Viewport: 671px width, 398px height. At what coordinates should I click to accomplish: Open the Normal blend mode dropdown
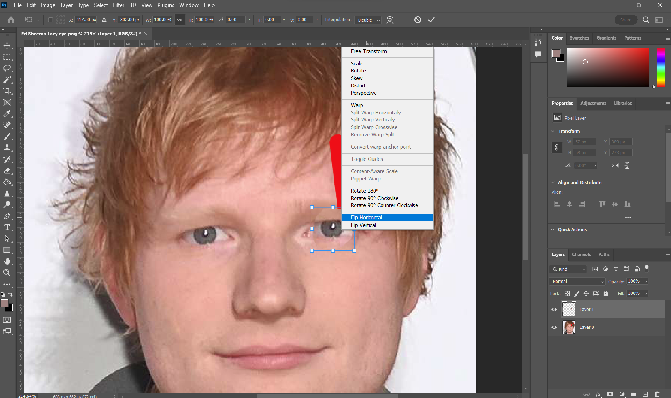tap(577, 282)
